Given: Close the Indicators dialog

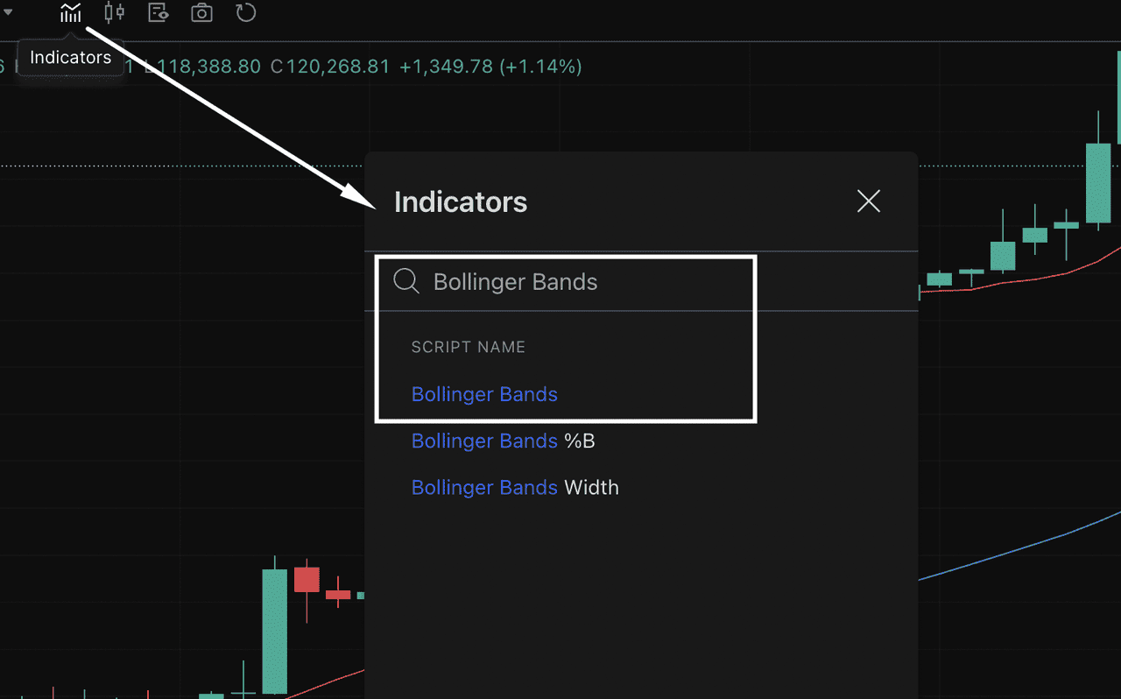Looking at the screenshot, I should click(x=868, y=201).
